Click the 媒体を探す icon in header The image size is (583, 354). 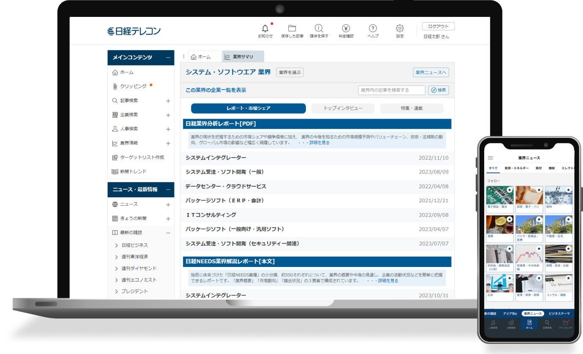pyautogui.click(x=319, y=28)
